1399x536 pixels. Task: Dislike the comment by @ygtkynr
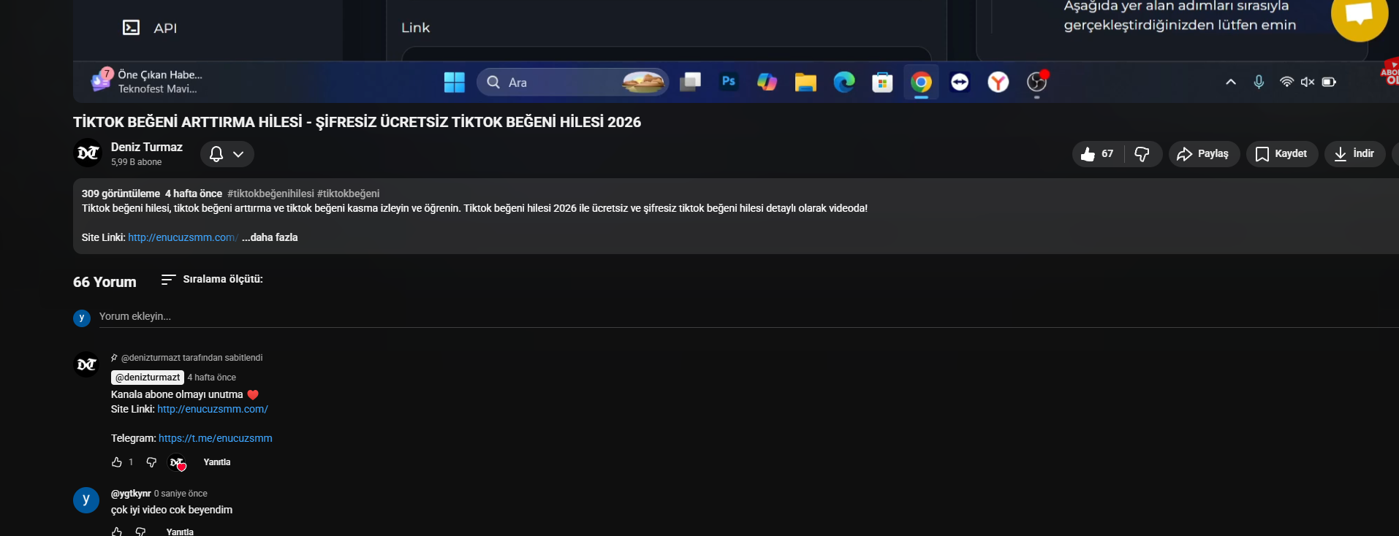coord(140,531)
